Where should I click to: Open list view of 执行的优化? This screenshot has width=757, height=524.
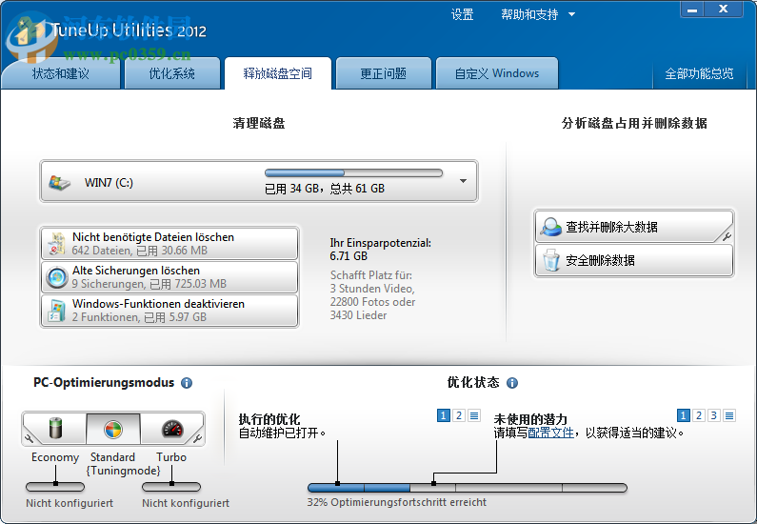click(474, 415)
